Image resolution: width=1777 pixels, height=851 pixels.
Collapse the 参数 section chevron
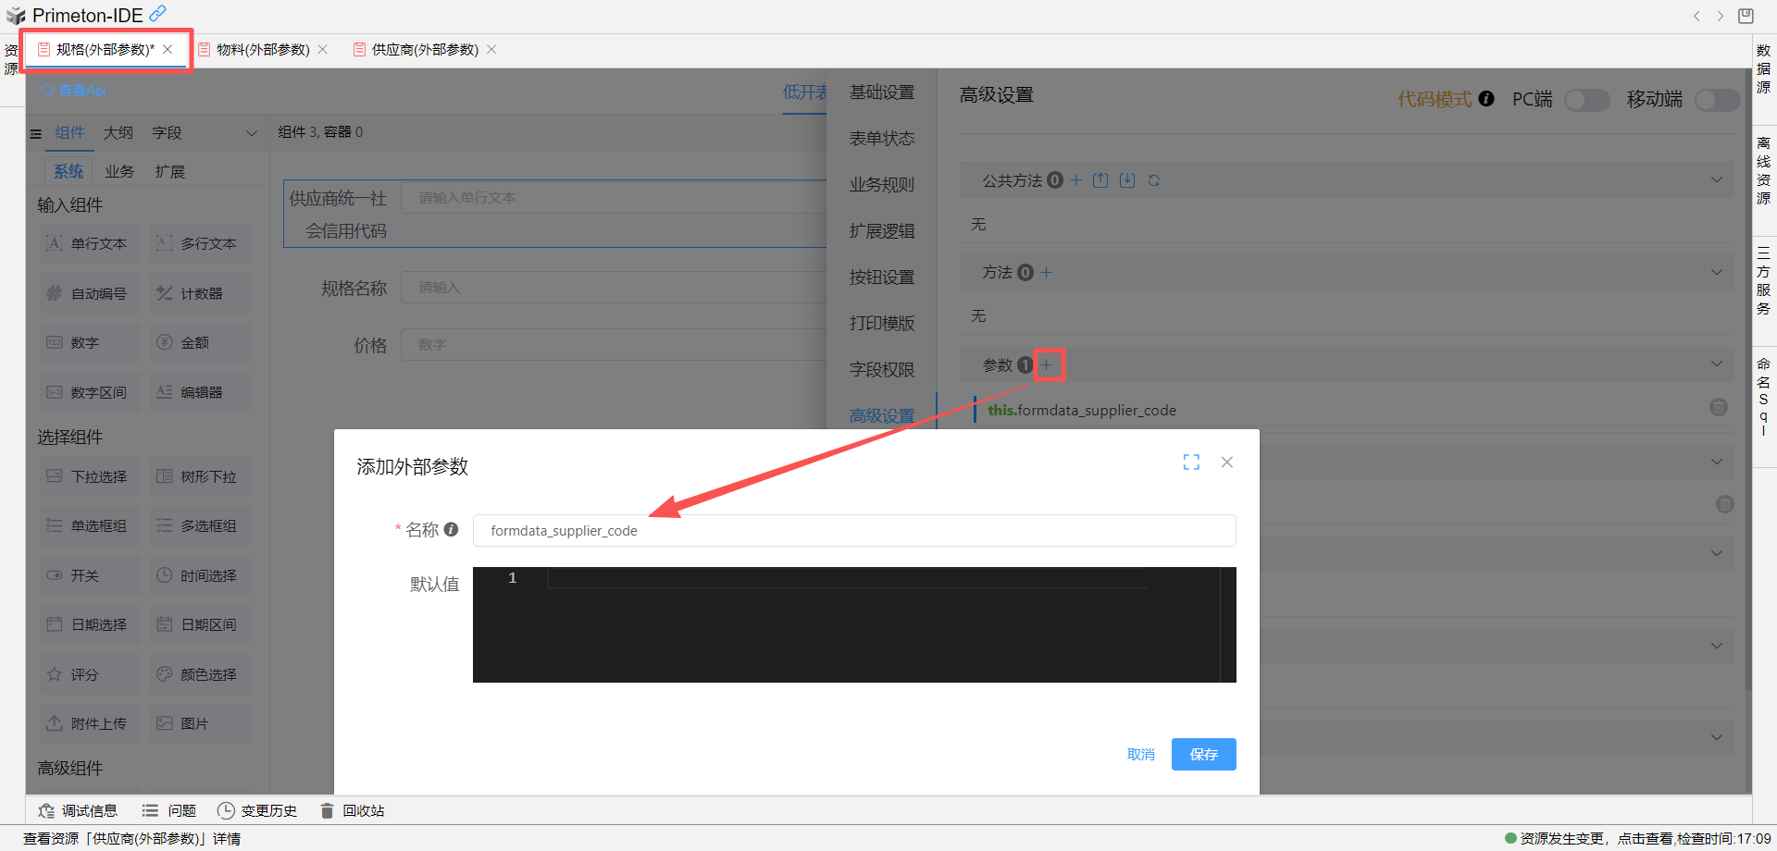[x=1717, y=364]
